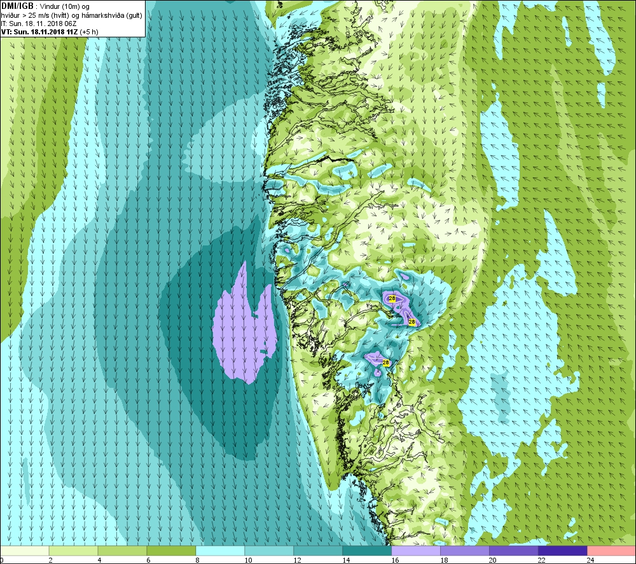This screenshot has width=636, height=564.
Task: Click the 'VT: Sun. 18.11.2018 11Z' text
Action: pyautogui.click(x=39, y=32)
